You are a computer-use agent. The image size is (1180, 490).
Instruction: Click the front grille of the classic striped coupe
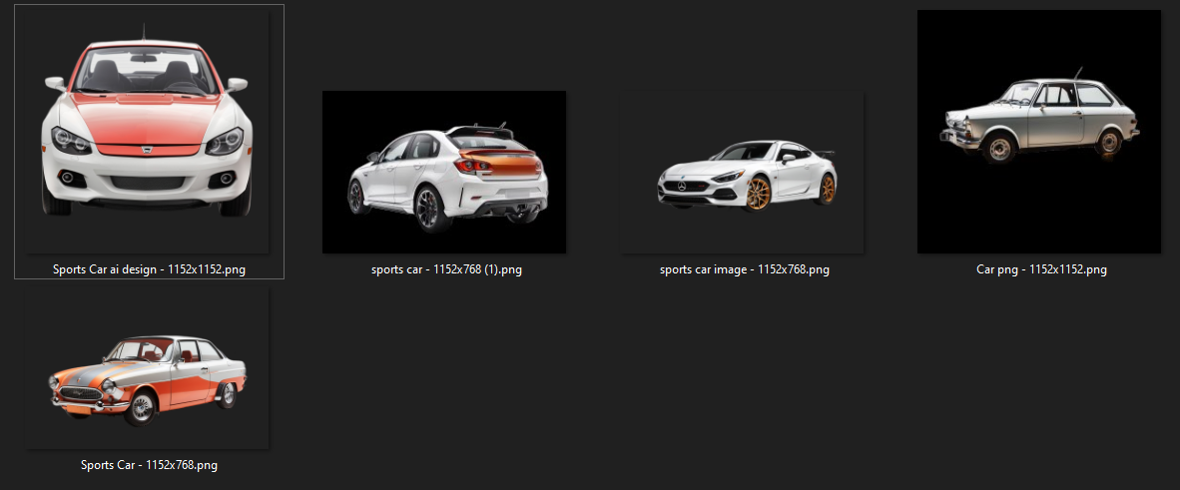[78, 393]
